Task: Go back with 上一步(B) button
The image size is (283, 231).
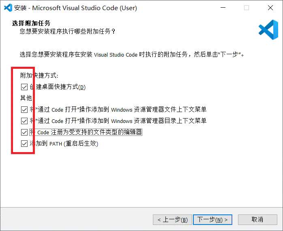Action: click(x=172, y=220)
